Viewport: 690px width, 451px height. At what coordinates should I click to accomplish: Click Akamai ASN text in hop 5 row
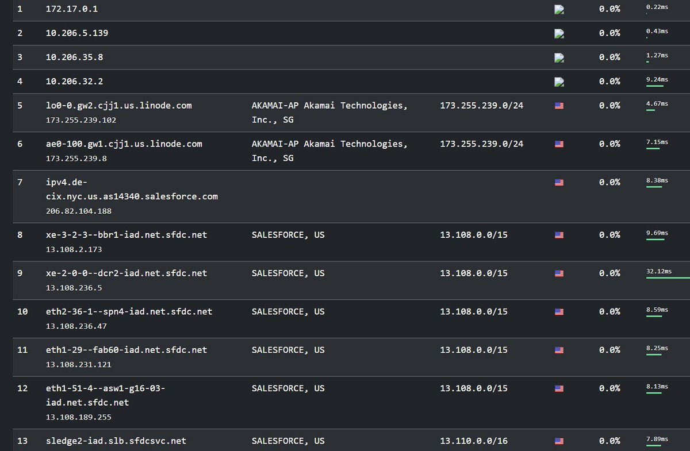[330, 113]
